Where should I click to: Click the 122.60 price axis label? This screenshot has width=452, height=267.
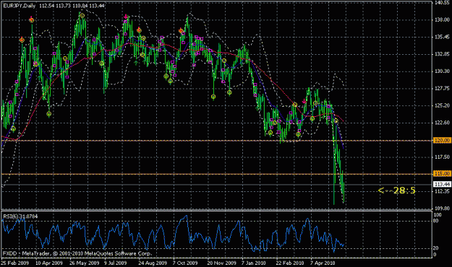[x=442, y=123]
